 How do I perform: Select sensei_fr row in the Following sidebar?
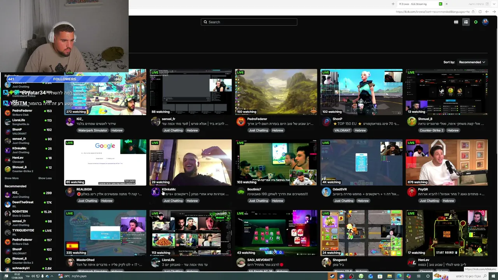coord(28,141)
